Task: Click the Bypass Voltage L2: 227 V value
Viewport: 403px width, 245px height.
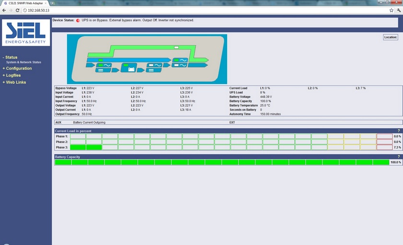Action: pos(137,88)
